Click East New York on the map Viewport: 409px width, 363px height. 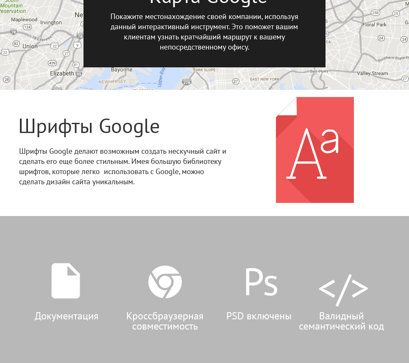click(x=264, y=79)
